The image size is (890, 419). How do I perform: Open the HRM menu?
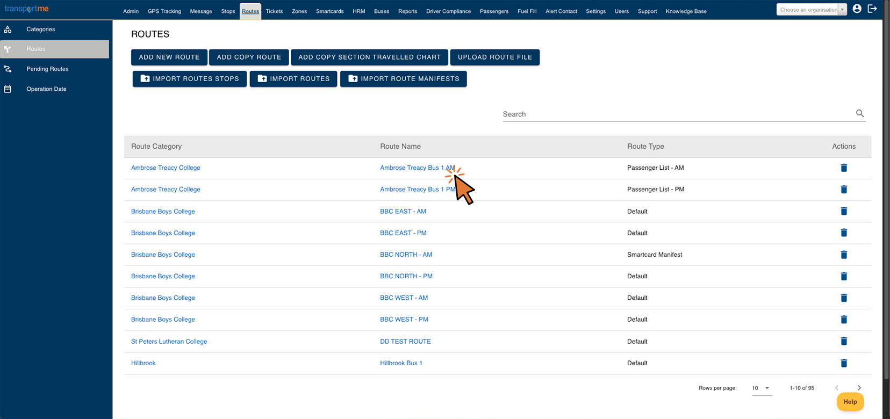pos(359,11)
